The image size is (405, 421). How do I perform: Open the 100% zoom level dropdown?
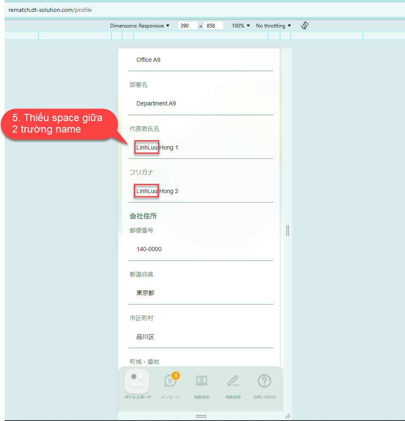coord(241,26)
